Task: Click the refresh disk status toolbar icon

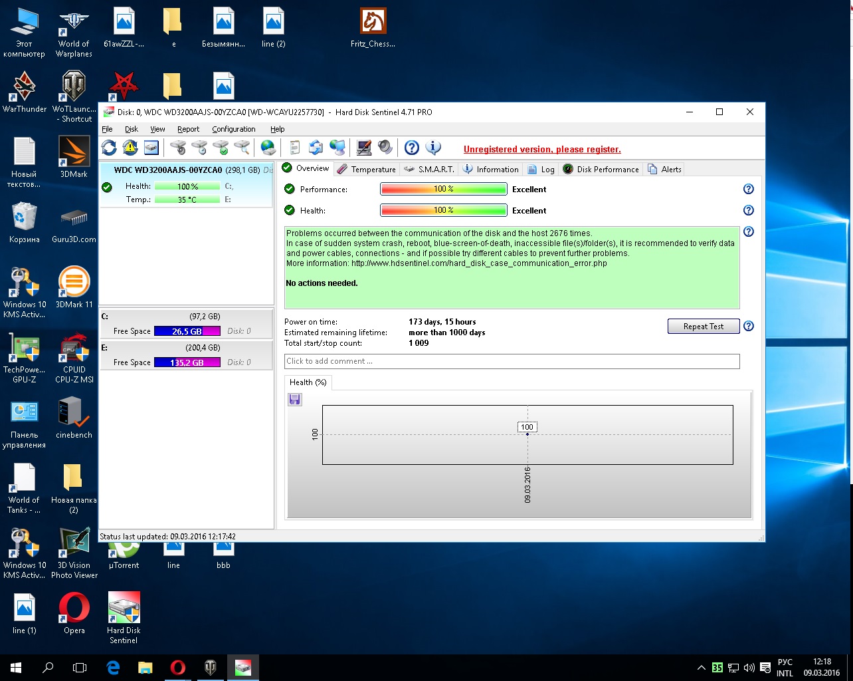Action: click(x=109, y=148)
